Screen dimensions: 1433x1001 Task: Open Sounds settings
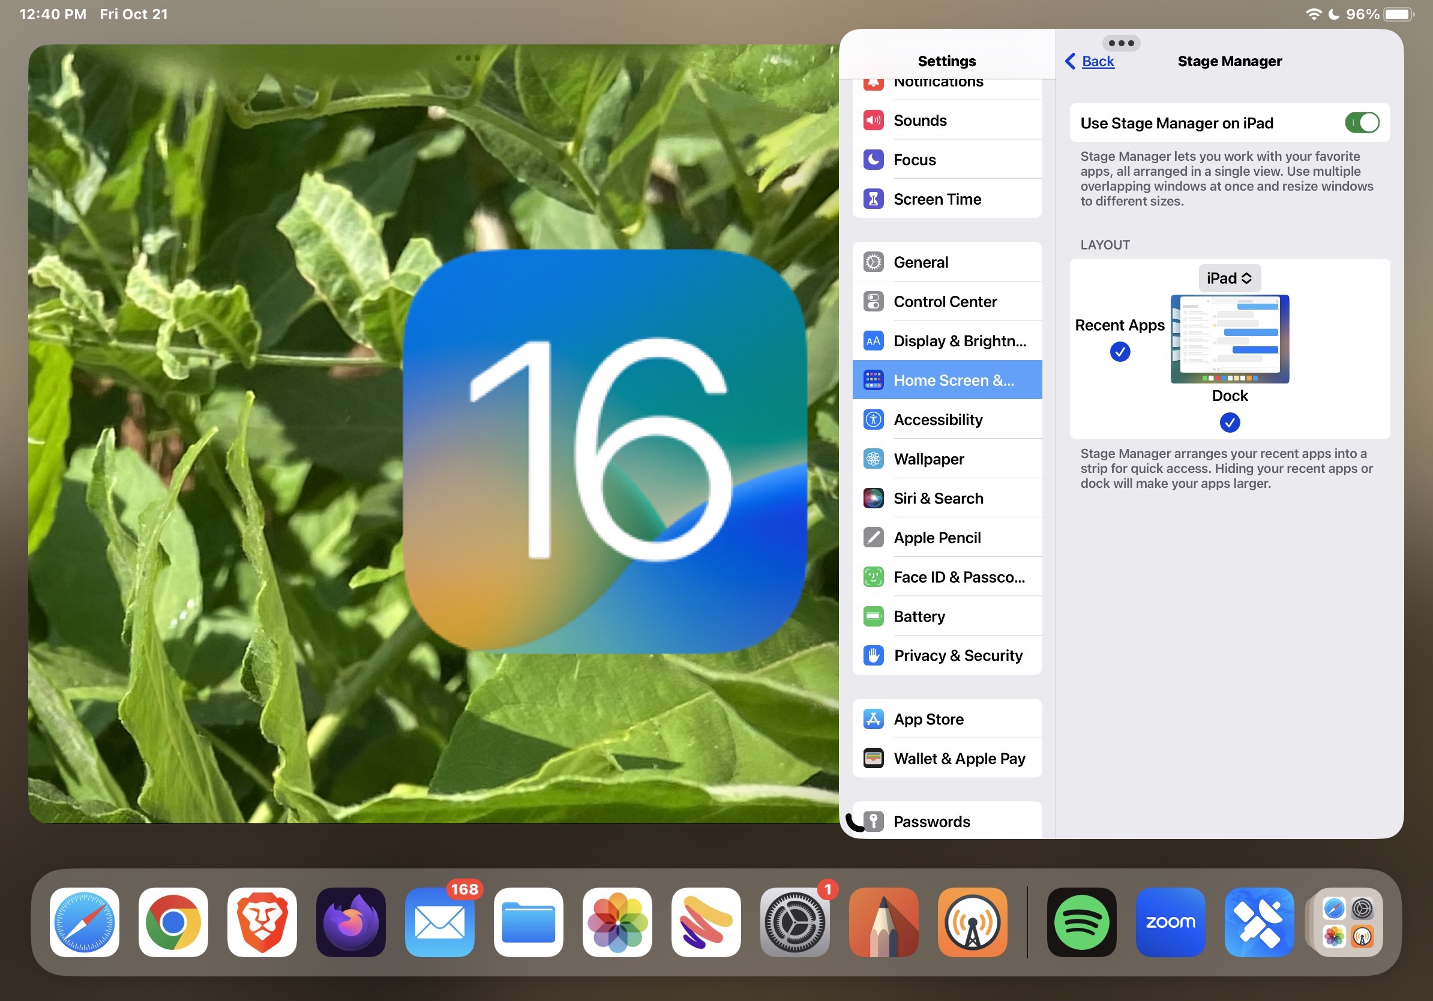pyautogui.click(x=947, y=121)
